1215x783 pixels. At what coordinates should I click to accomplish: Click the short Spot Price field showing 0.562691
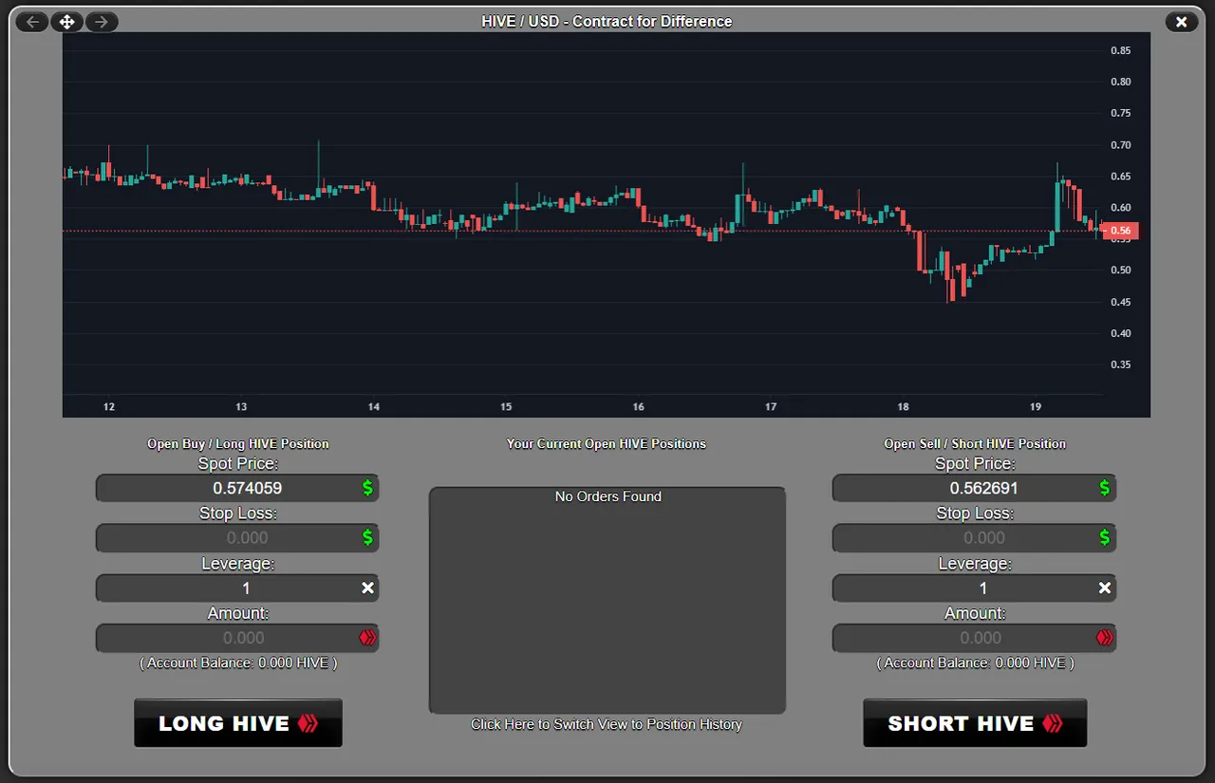pyautogui.click(x=974, y=489)
